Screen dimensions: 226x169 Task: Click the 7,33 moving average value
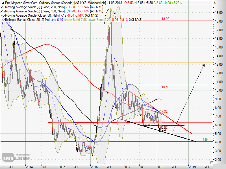point(68,7)
